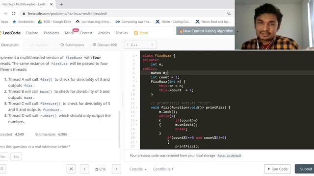
Task: Collapse the fold arrow on line 21
Action: [137, 142]
